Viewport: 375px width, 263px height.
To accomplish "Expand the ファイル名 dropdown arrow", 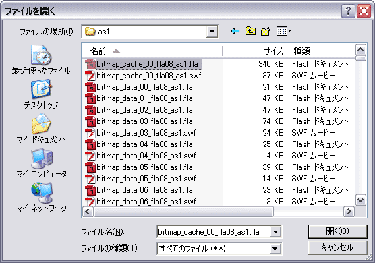I will [275, 232].
